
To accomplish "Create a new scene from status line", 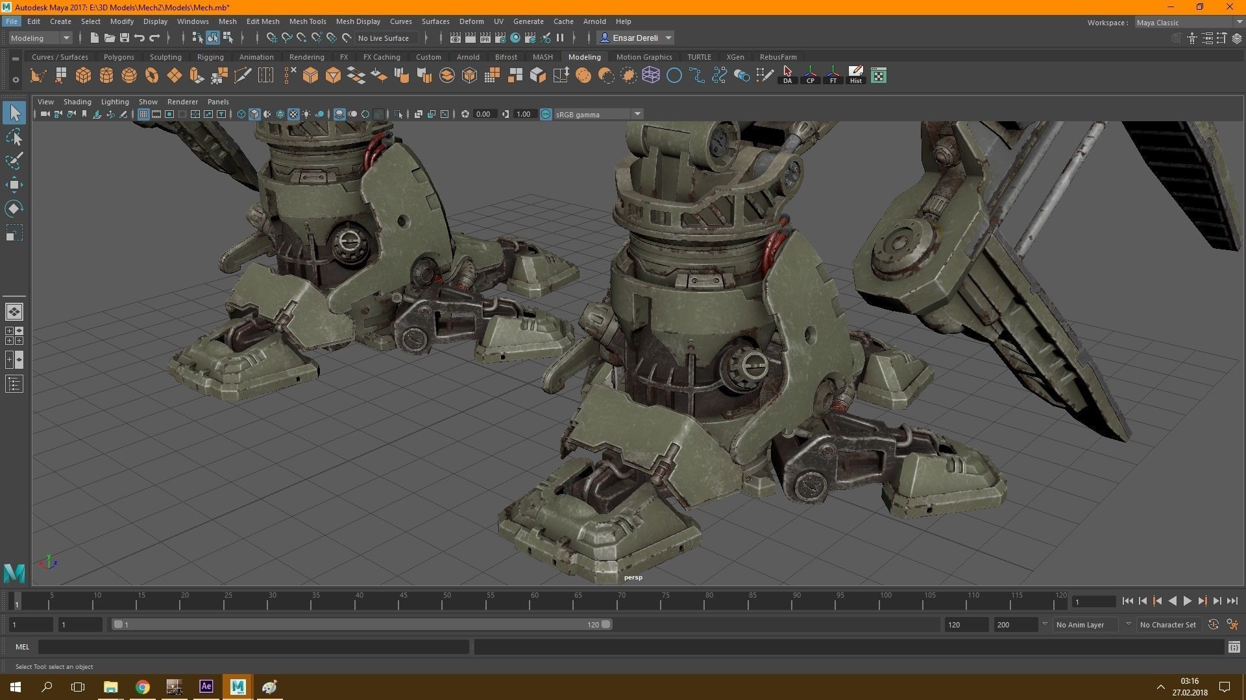I will pos(94,38).
